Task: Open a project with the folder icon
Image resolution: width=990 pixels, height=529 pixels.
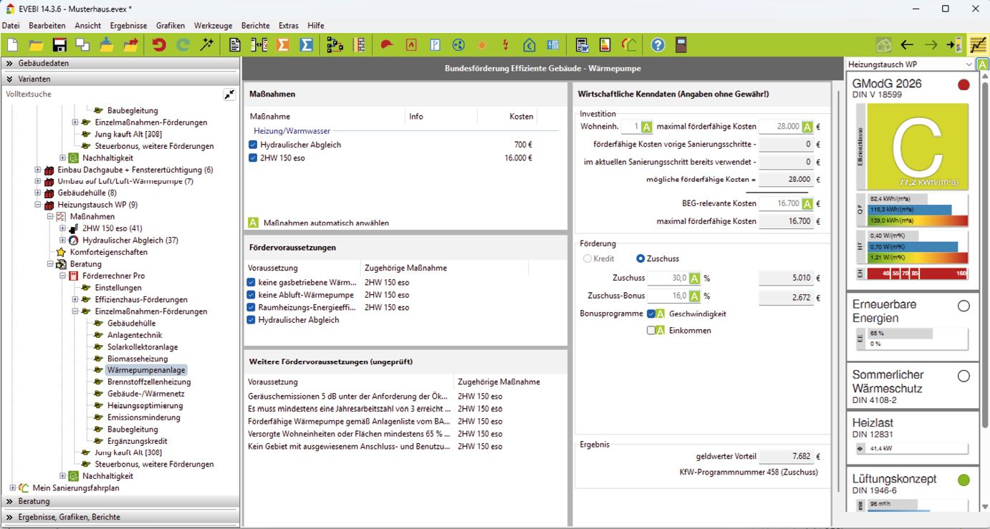Action: [36, 45]
